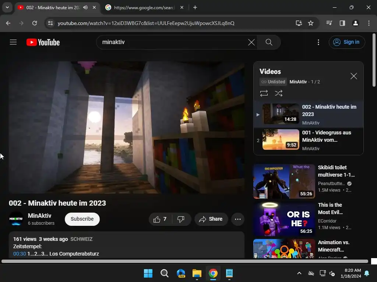
Task: Open Notepad from the taskbar
Action: [229, 273]
